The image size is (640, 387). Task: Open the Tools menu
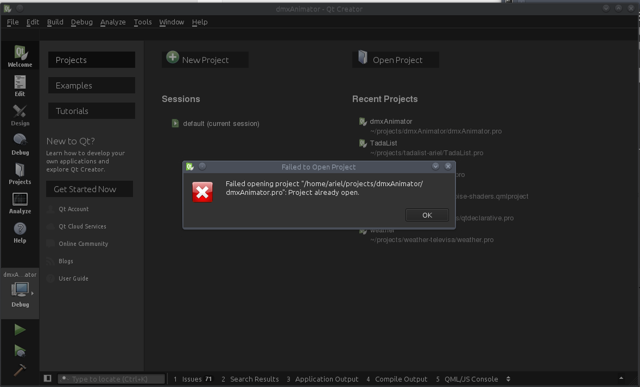143,22
